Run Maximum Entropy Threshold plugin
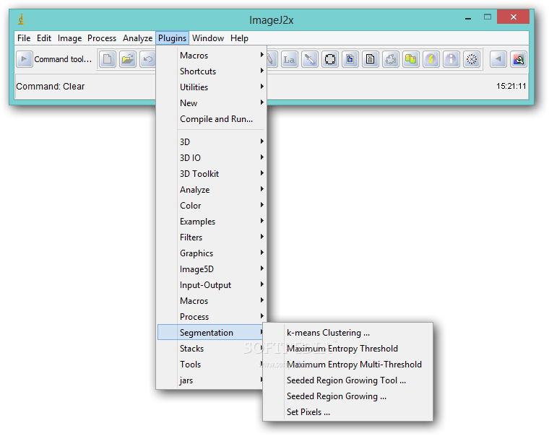This screenshot has width=549, height=436. click(348, 349)
